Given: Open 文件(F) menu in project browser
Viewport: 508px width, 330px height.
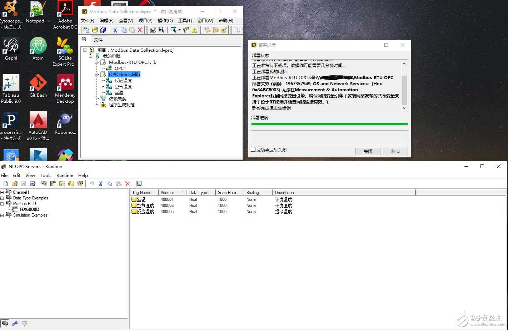Looking at the screenshot, I should 88,21.
